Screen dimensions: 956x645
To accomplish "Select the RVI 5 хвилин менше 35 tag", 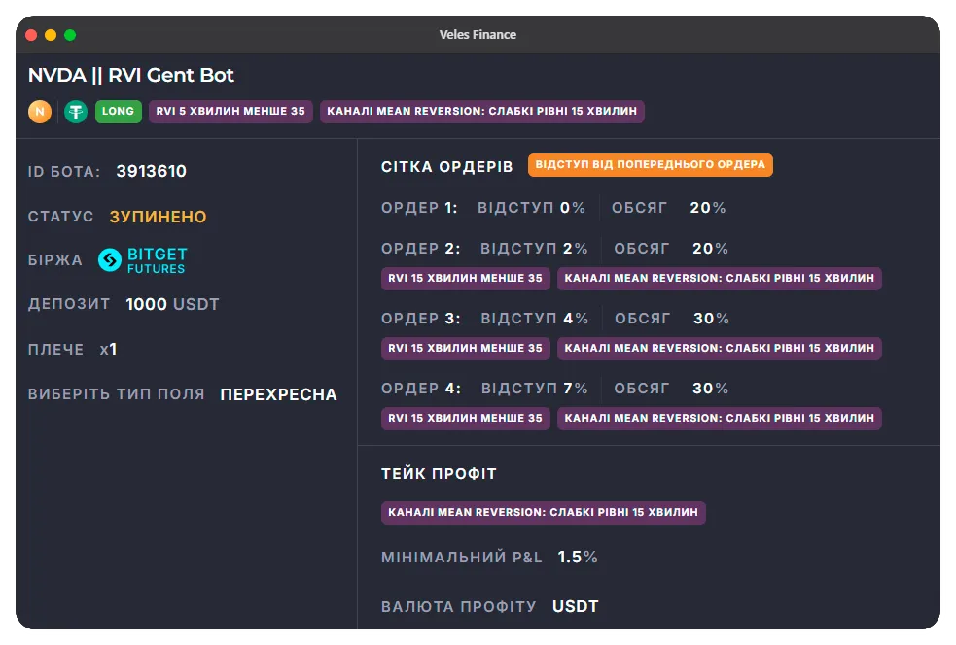I will click(230, 112).
